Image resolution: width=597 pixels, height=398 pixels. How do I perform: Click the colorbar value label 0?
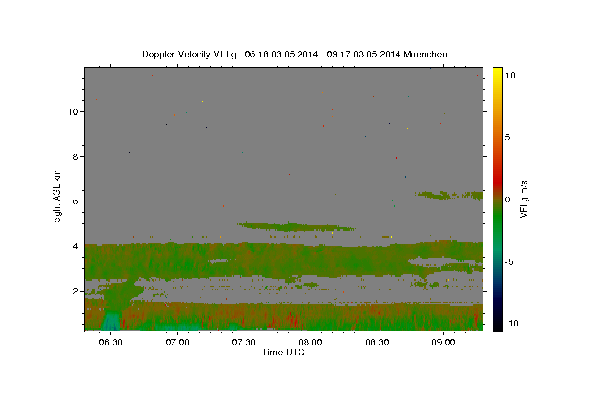tap(507, 199)
